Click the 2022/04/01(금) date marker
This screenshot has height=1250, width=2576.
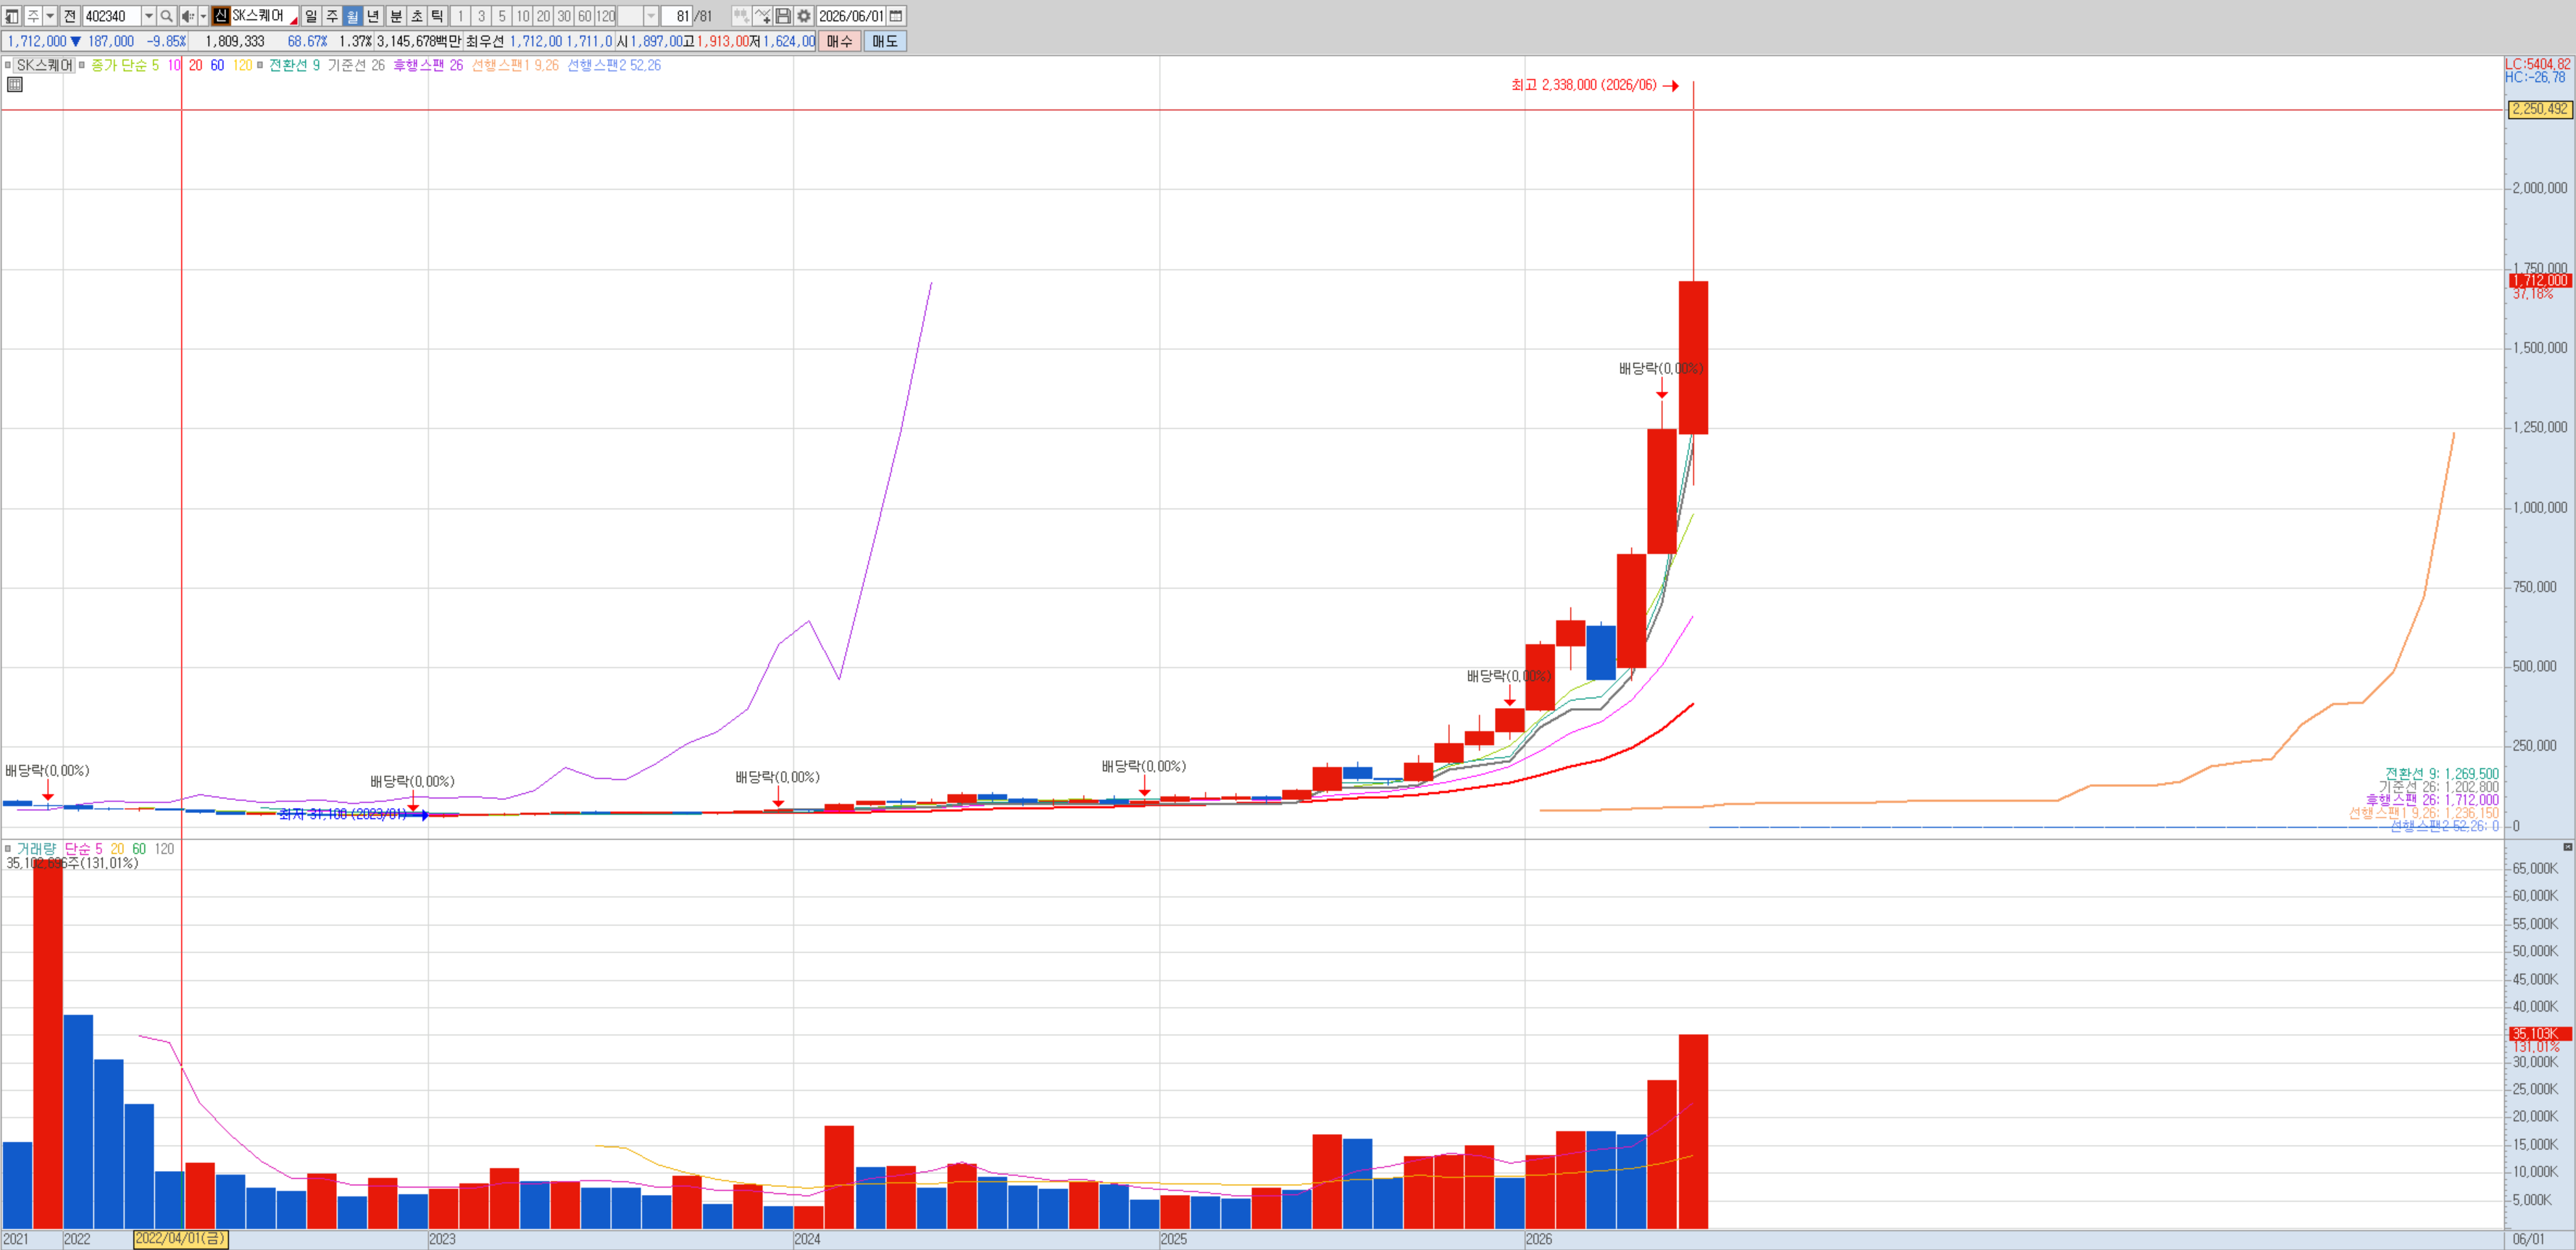click(x=181, y=1239)
